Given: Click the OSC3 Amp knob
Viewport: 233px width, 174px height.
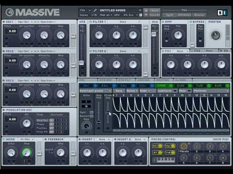Looking at the screenshot, I should point(61,94).
